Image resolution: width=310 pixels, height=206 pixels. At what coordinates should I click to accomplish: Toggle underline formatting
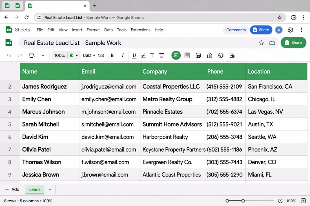(134, 56)
